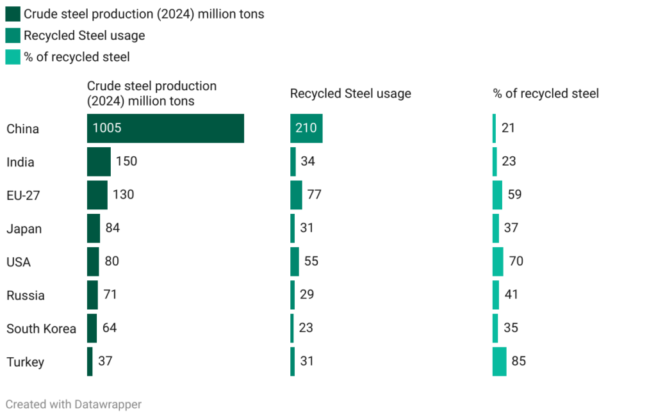Select South Korea's recycled steel usage bar

(x=292, y=328)
